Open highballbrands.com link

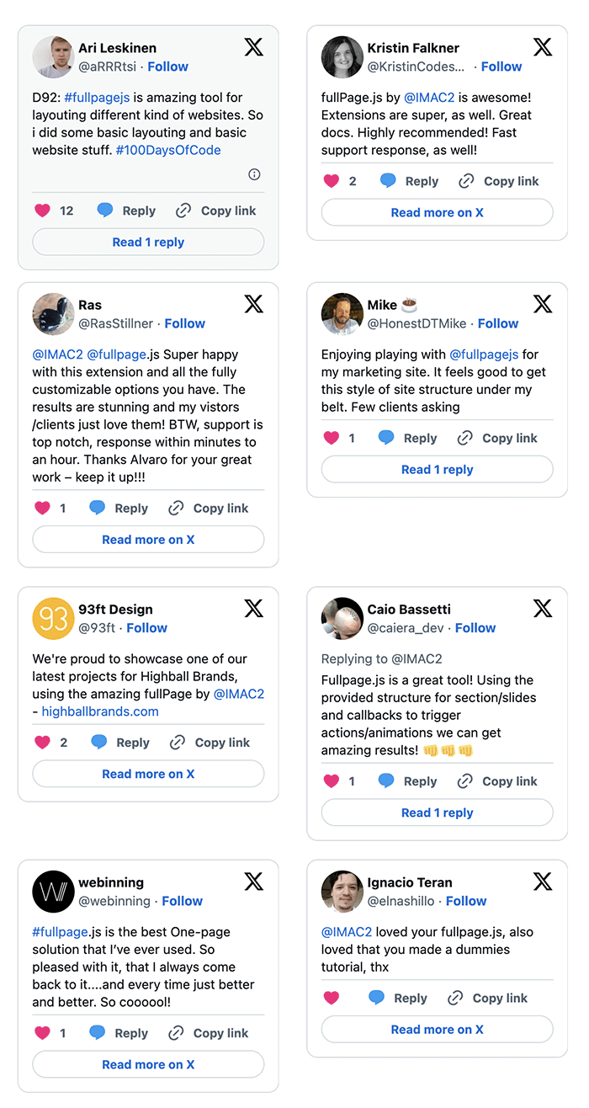100,711
